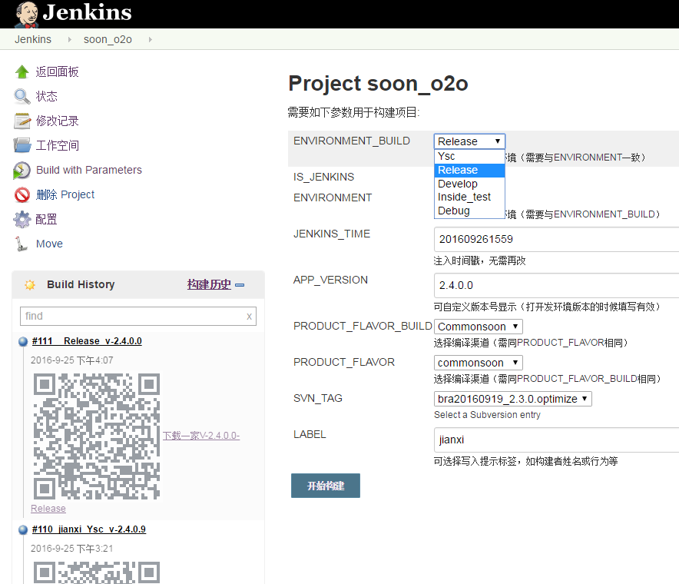Image resolution: width=679 pixels, height=584 pixels.
Task: Click the gear 配置 icon
Action: click(x=22, y=219)
